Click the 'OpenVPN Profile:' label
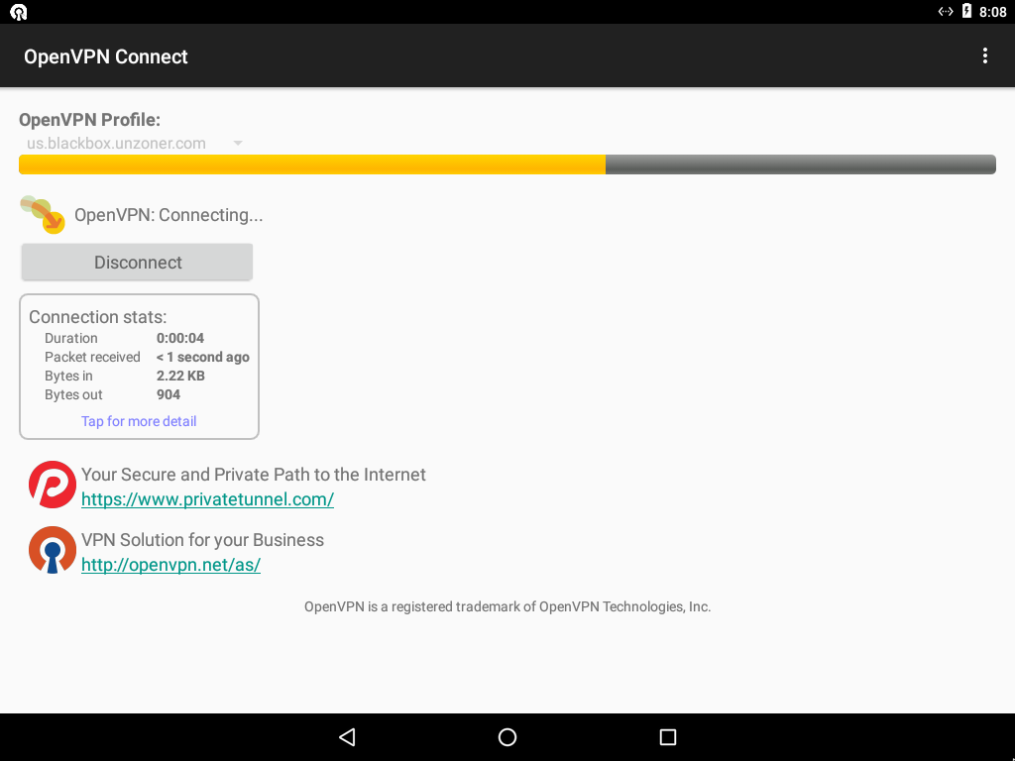This screenshot has height=761, width=1015. pyautogui.click(x=89, y=120)
